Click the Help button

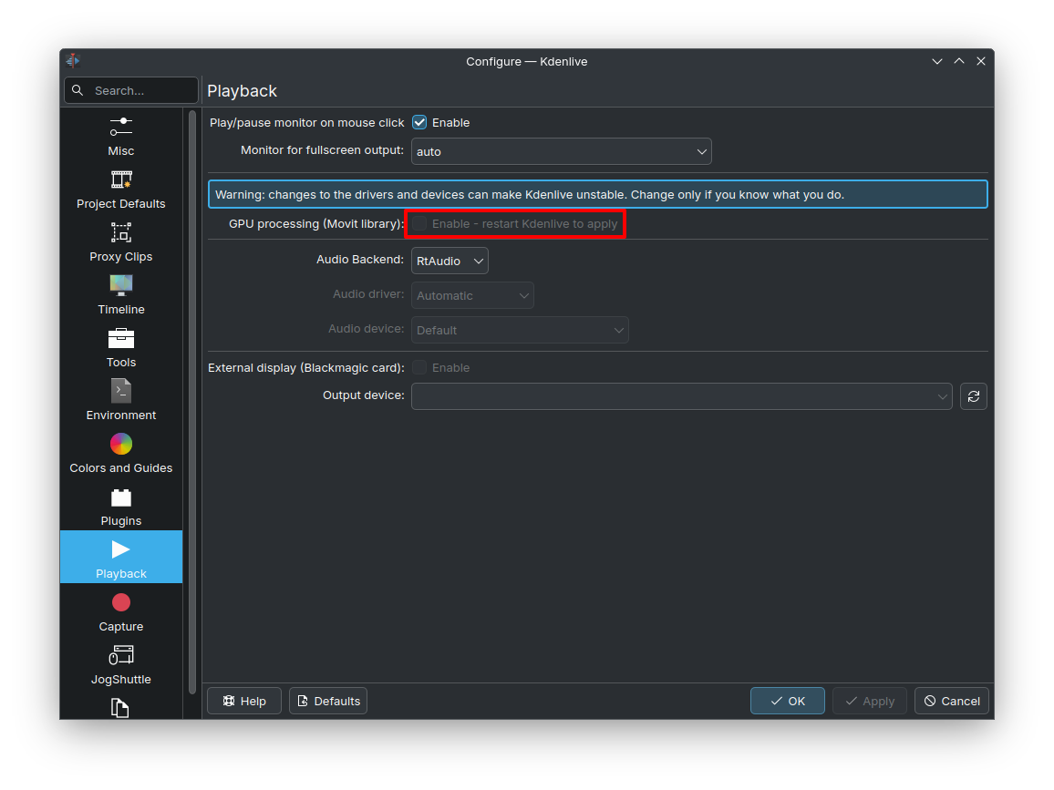click(244, 701)
